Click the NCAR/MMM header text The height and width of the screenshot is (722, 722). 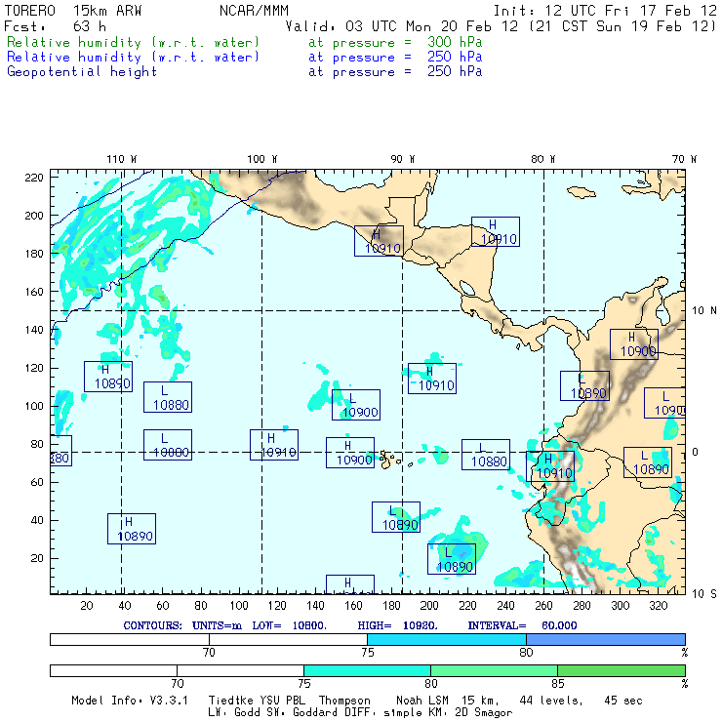254,11
